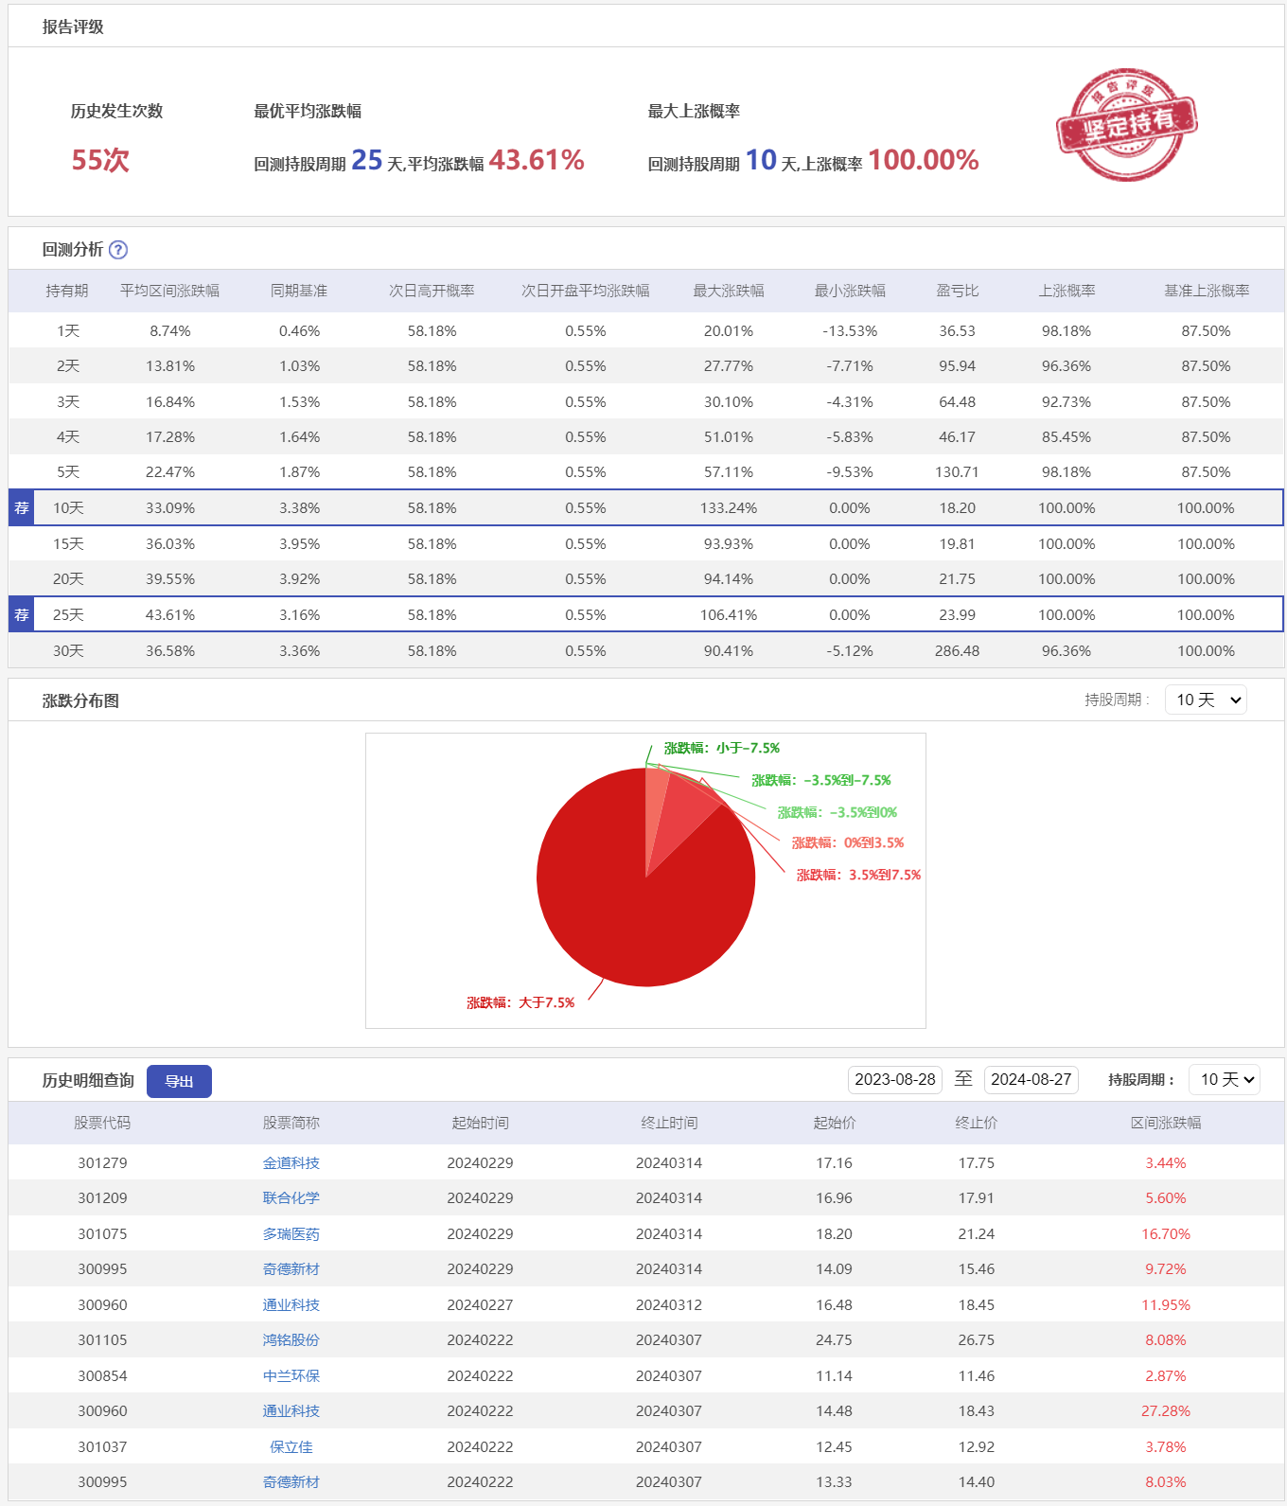Click the 起始时间 column header
Image resolution: width=1287 pixels, height=1506 pixels.
click(x=481, y=1123)
